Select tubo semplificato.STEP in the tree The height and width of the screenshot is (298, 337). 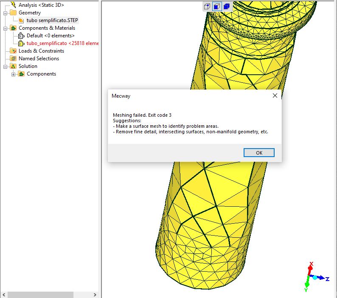tap(52, 20)
